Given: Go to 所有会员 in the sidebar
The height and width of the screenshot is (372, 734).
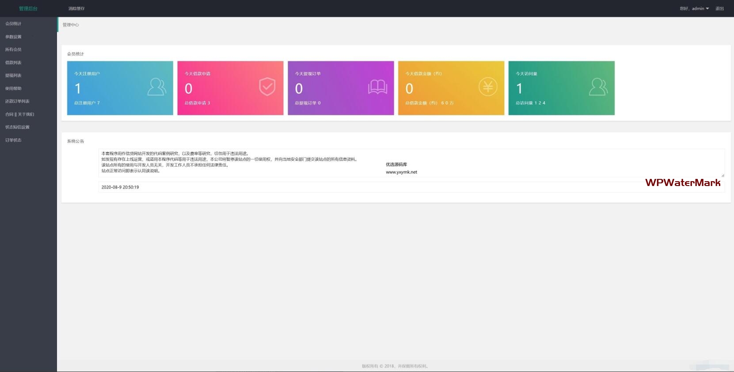Looking at the screenshot, I should point(13,49).
